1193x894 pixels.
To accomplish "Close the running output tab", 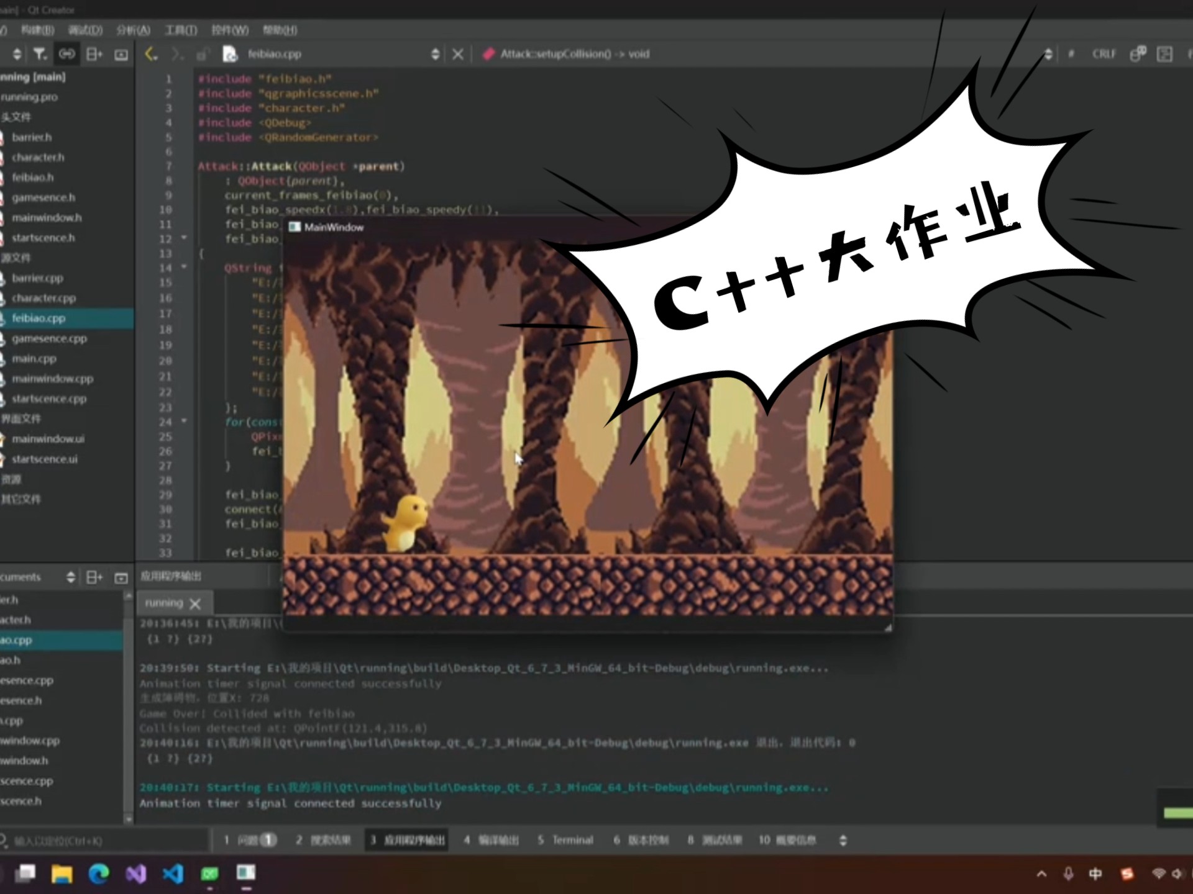I will click(195, 603).
